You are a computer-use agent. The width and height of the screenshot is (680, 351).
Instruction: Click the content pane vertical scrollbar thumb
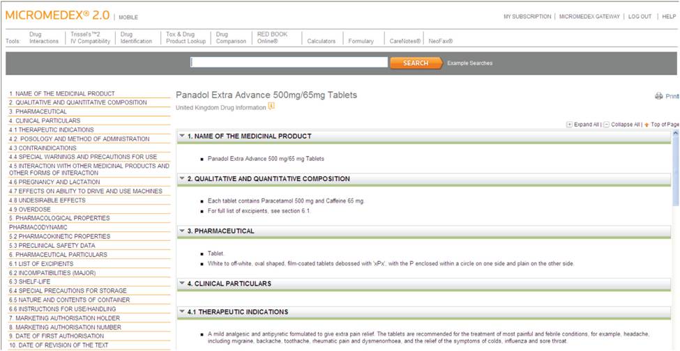(675, 172)
